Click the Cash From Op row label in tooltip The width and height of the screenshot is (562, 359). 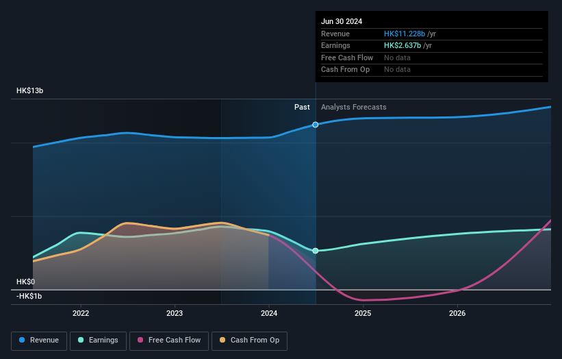click(345, 70)
